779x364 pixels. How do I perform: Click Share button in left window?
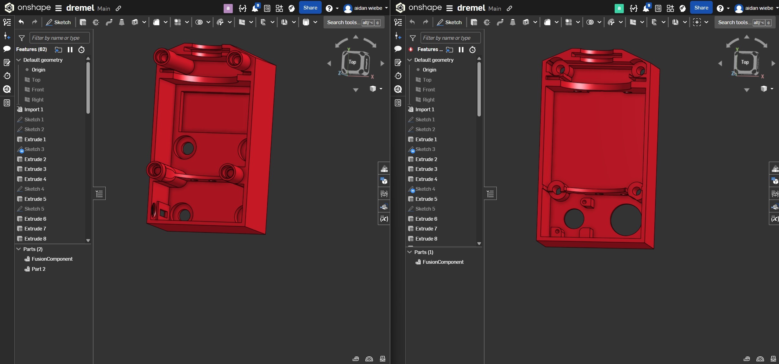pyautogui.click(x=310, y=8)
